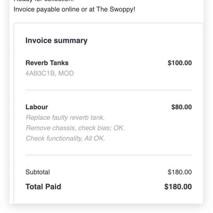This screenshot has height=213, width=213.
Task: Click the Total Paid label
Action: point(43,187)
